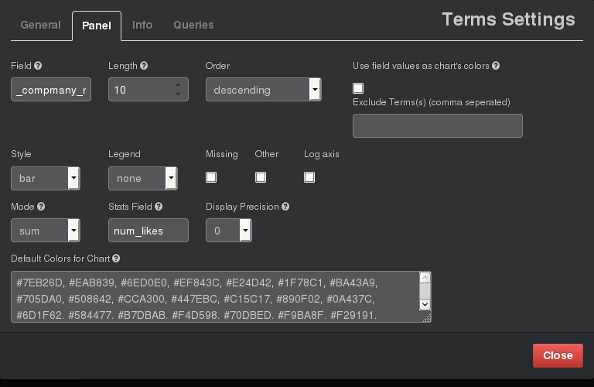Open the Order dropdown showing descending

tap(263, 90)
